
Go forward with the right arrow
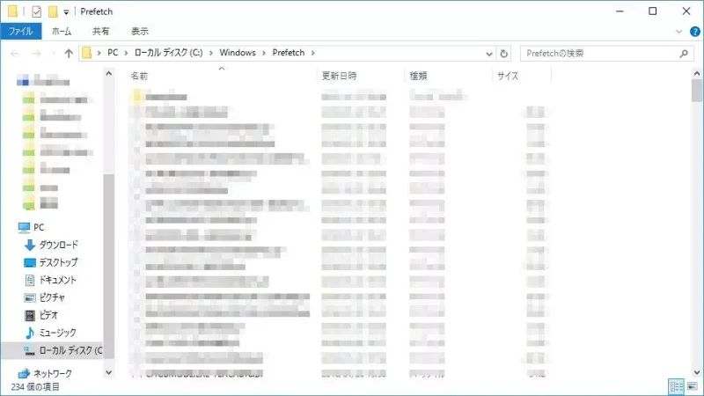click(36, 54)
